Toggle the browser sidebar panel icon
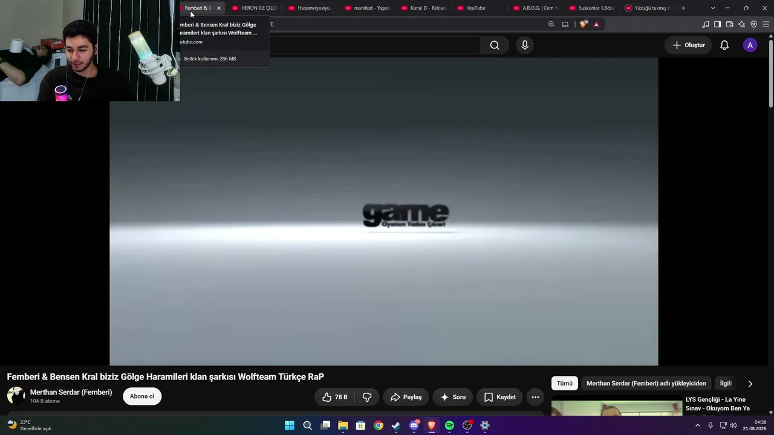This screenshot has height=435, width=774. [x=717, y=24]
